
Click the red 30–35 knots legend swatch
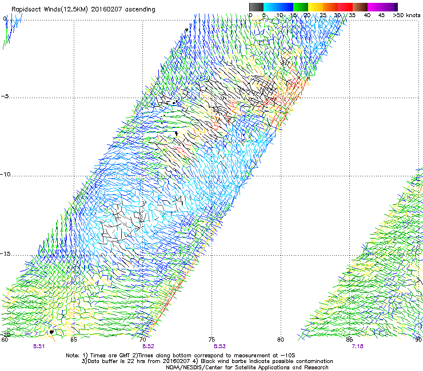pos(345,7)
